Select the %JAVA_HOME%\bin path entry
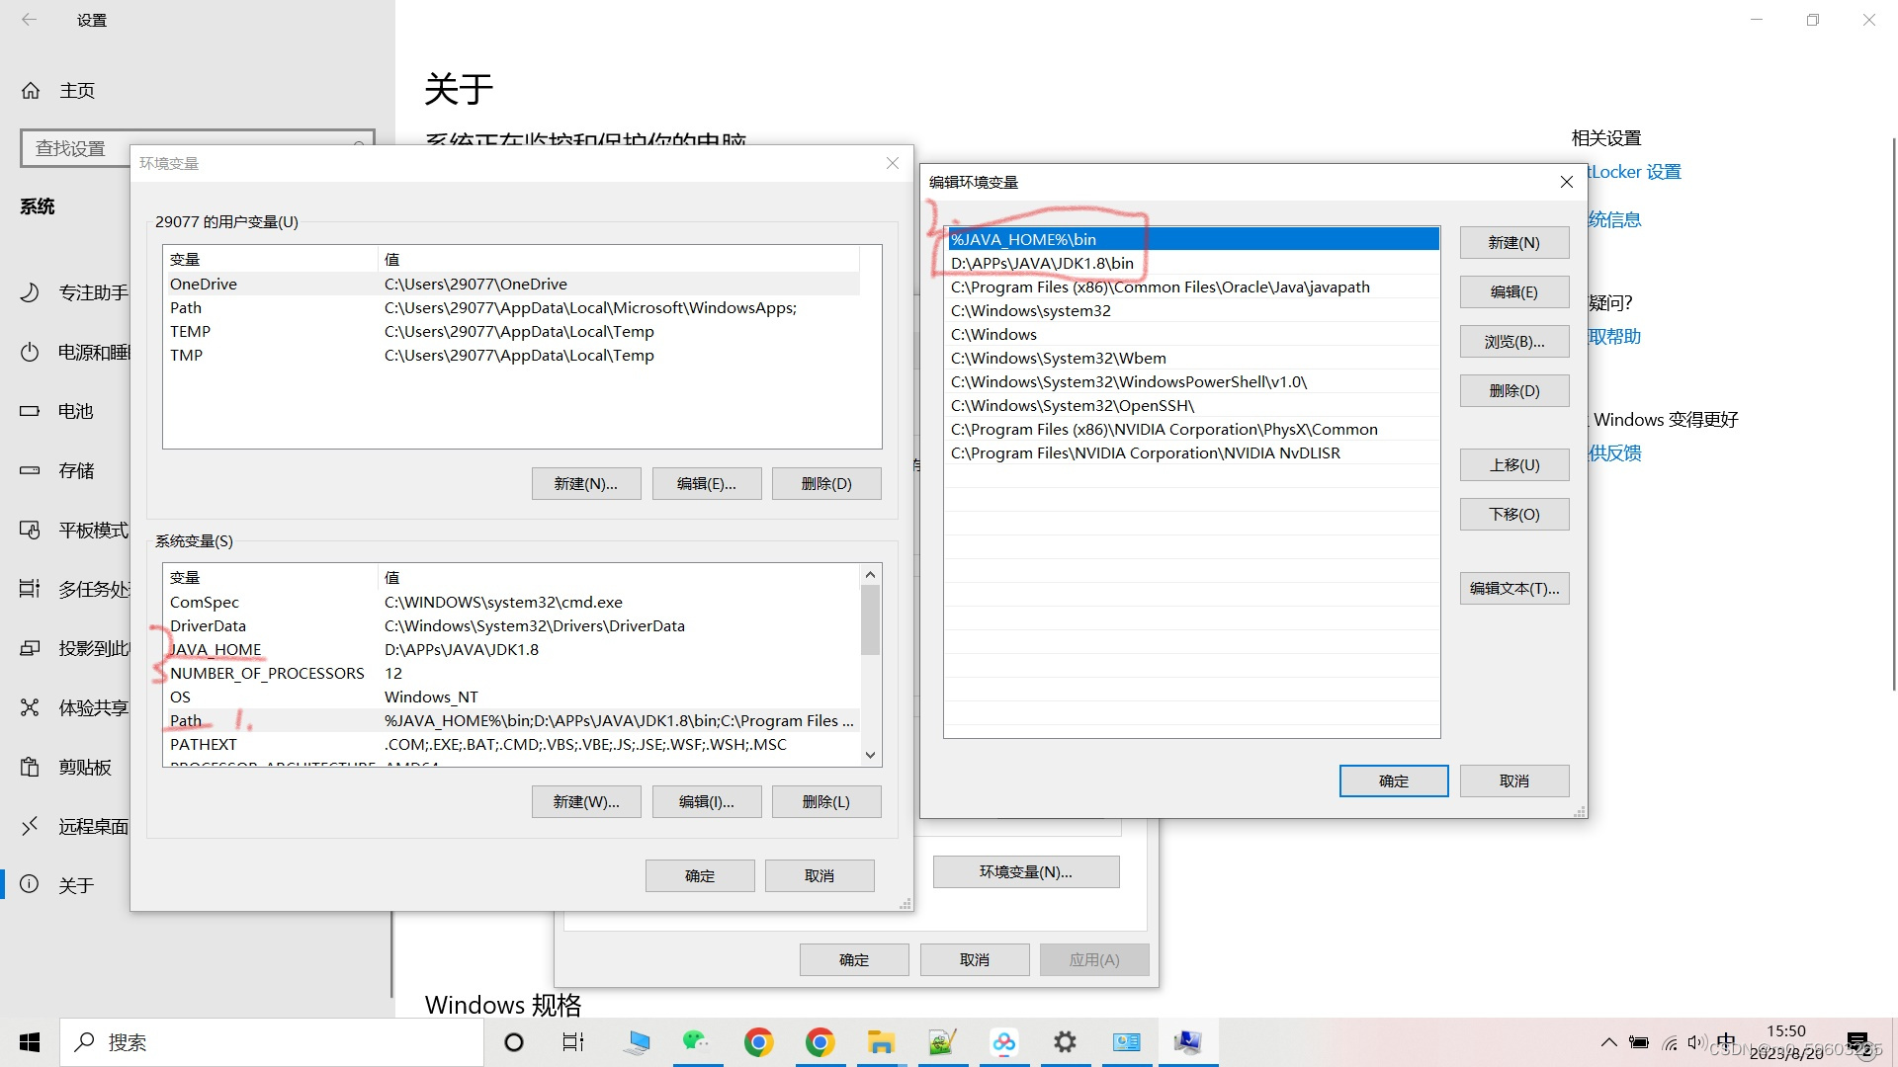1898x1067 pixels. click(1087, 238)
